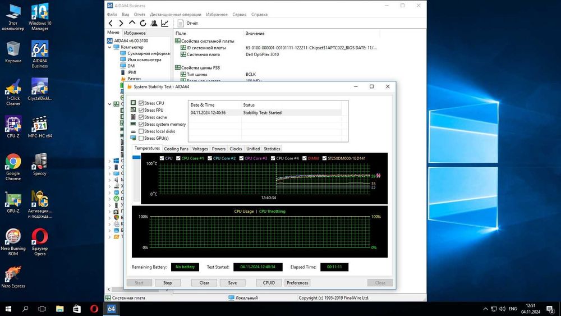This screenshot has height=316, width=561.
Task: Toggle CPU Core #2 graph checkbox
Action: point(210,158)
